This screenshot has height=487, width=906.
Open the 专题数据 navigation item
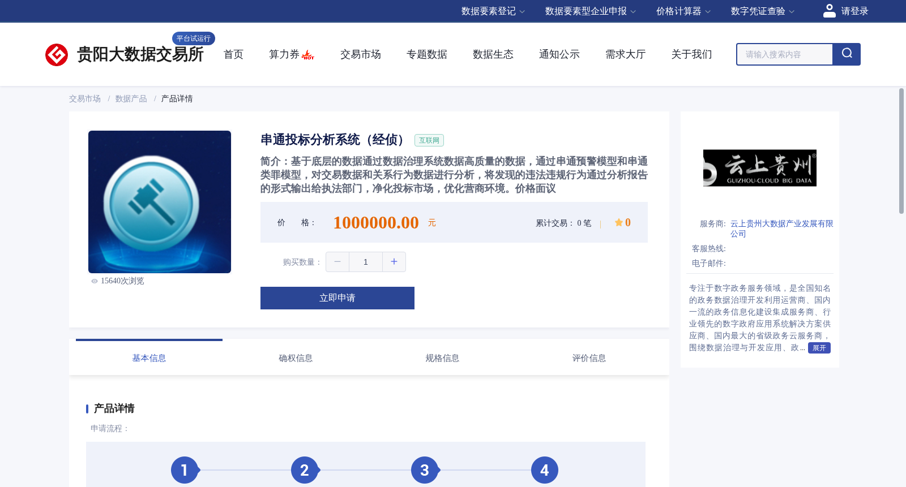(427, 54)
